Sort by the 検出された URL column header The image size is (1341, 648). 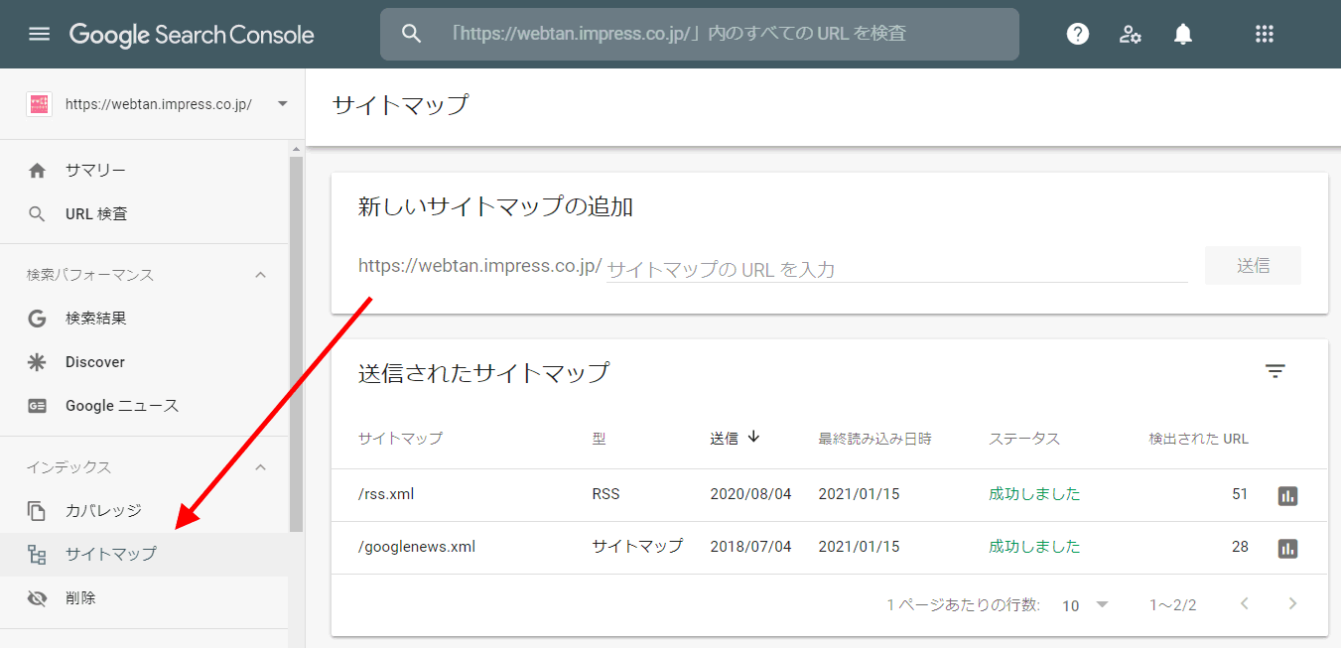pyautogui.click(x=1198, y=438)
